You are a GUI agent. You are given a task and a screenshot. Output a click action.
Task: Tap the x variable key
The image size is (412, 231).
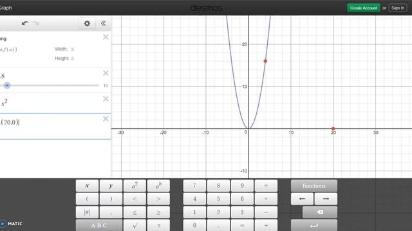pos(87,185)
